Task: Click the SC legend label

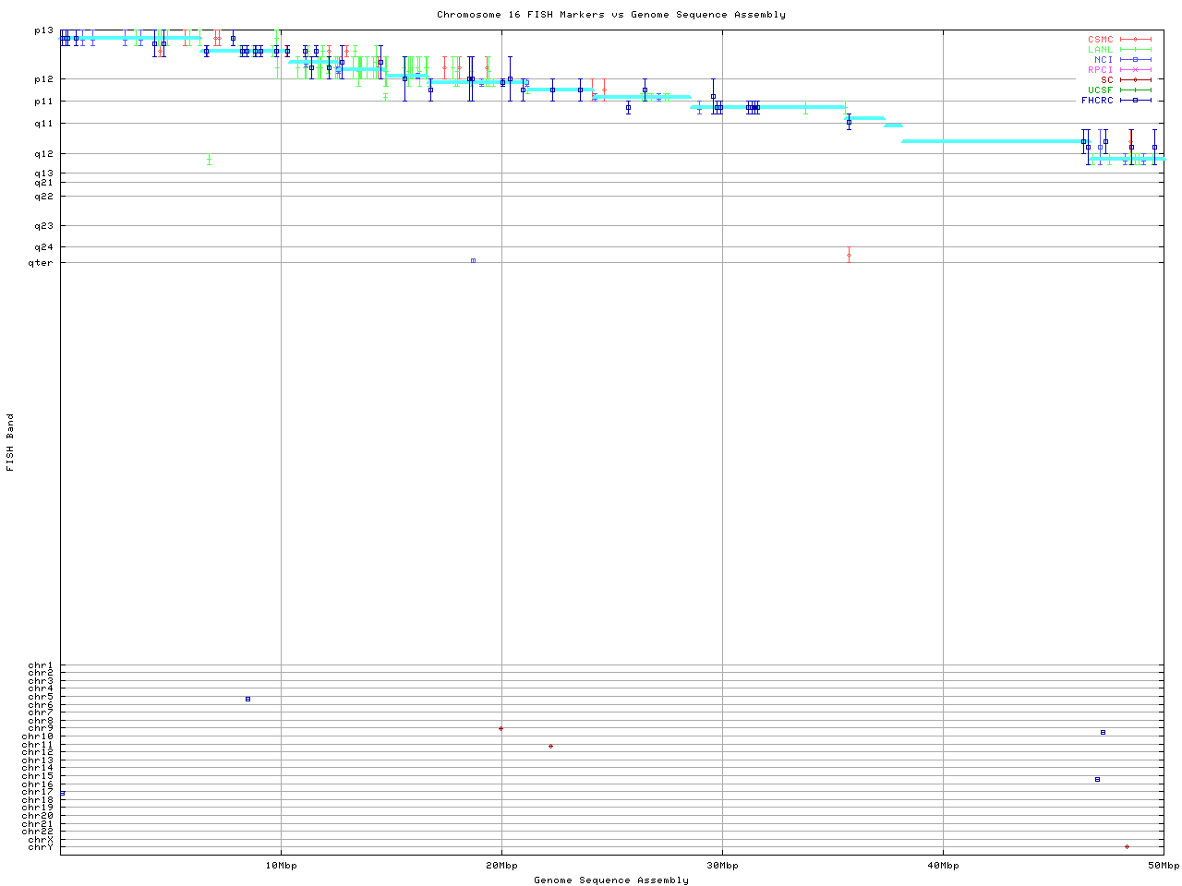Action: [x=1106, y=79]
